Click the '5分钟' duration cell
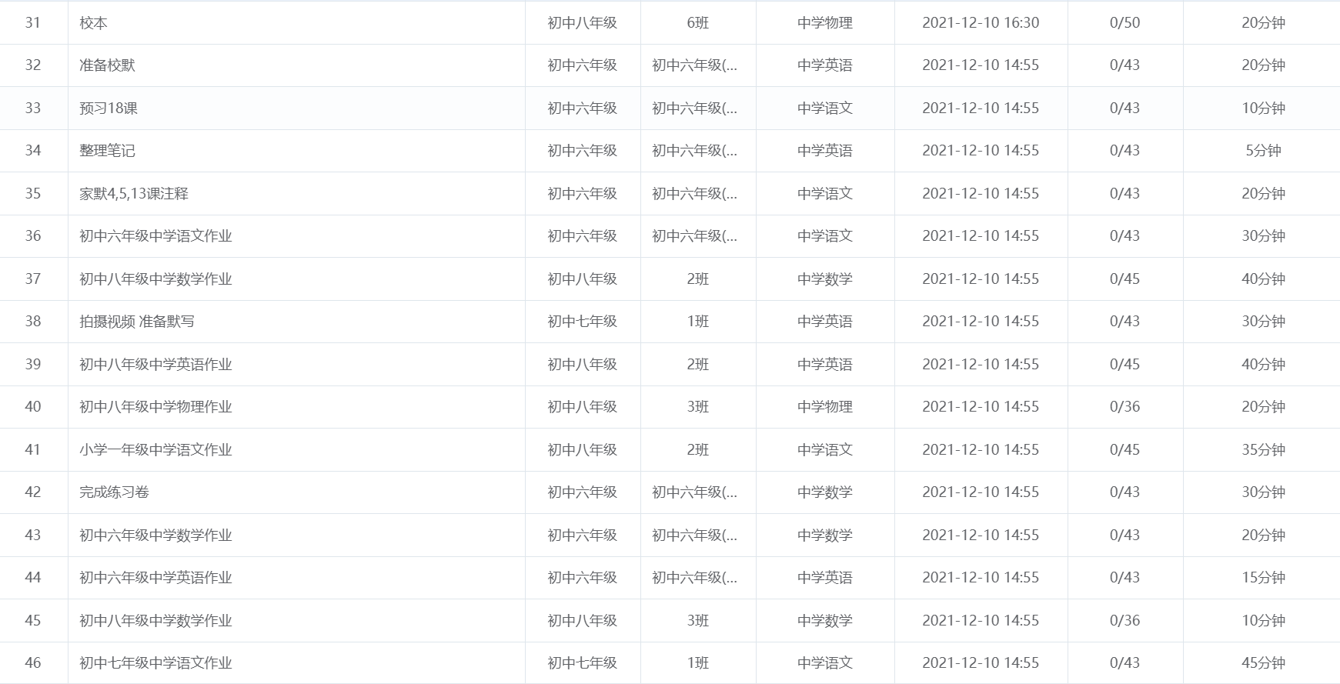This screenshot has height=684, width=1340. [1263, 151]
